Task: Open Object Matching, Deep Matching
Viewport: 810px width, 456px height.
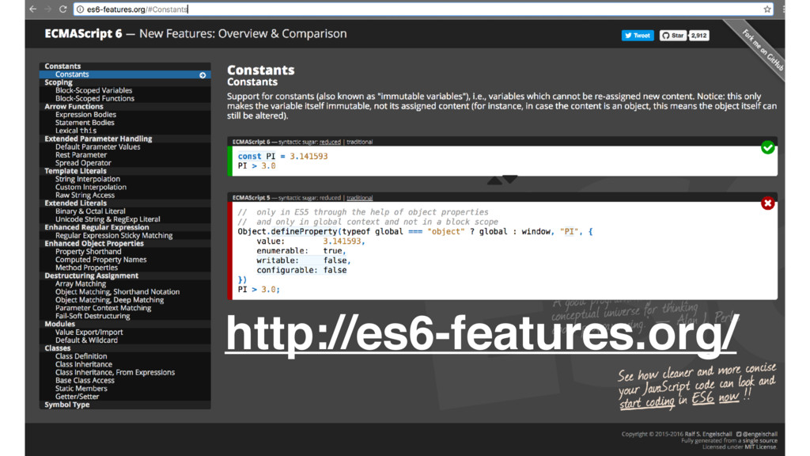Action: point(109,300)
